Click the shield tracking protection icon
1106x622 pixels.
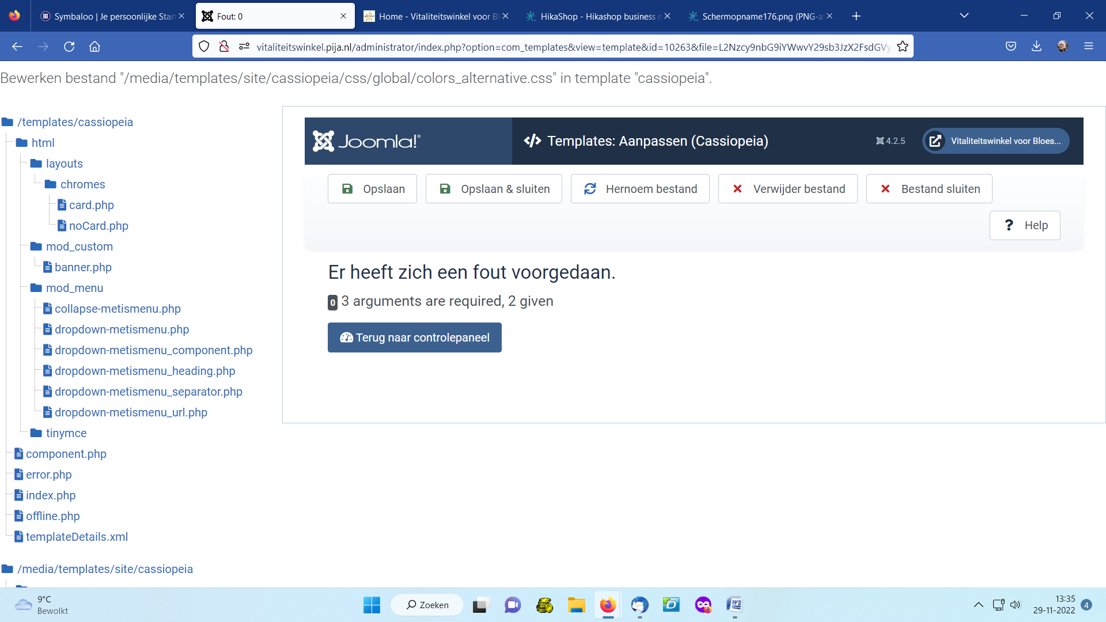pos(204,47)
